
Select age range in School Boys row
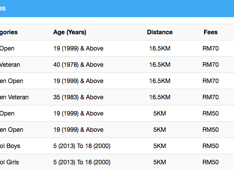(82, 146)
